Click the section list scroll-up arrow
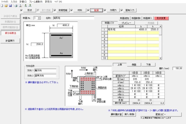This screenshot has height=124, width=186. coord(160,26)
